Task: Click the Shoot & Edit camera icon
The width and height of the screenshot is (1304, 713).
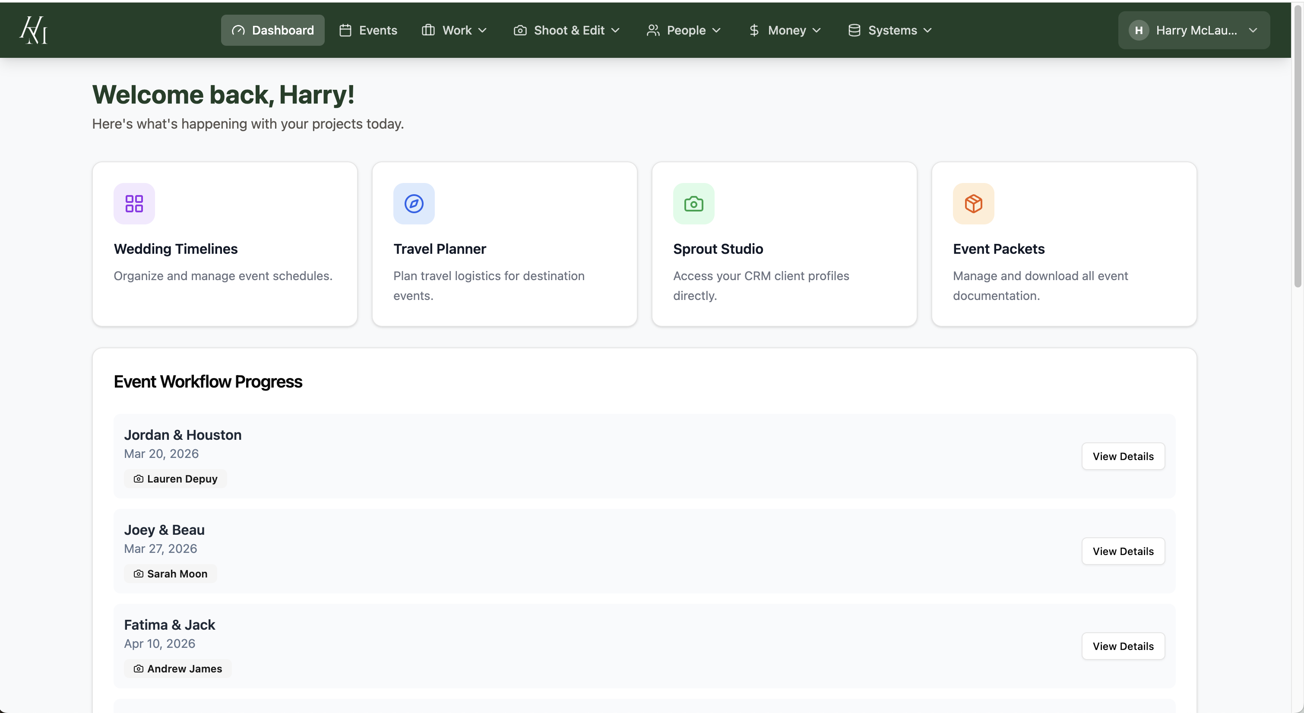Action: point(520,30)
